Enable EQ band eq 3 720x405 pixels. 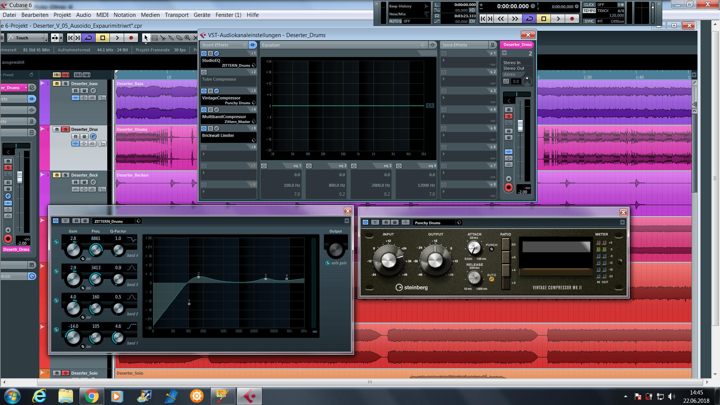click(x=354, y=166)
